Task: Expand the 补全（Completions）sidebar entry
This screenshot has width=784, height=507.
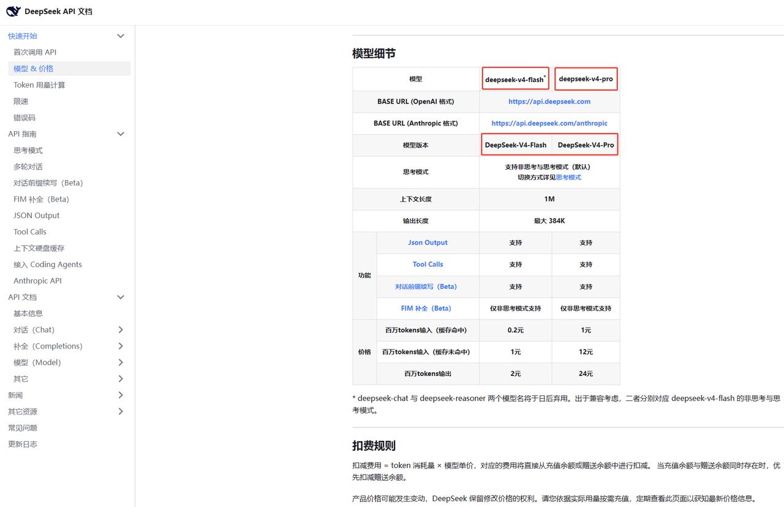Action: (121, 346)
